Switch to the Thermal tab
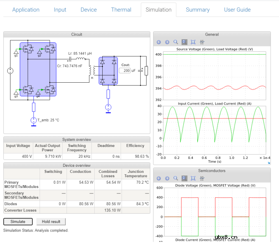Viewport: 279px width, 248px height. click(121, 10)
